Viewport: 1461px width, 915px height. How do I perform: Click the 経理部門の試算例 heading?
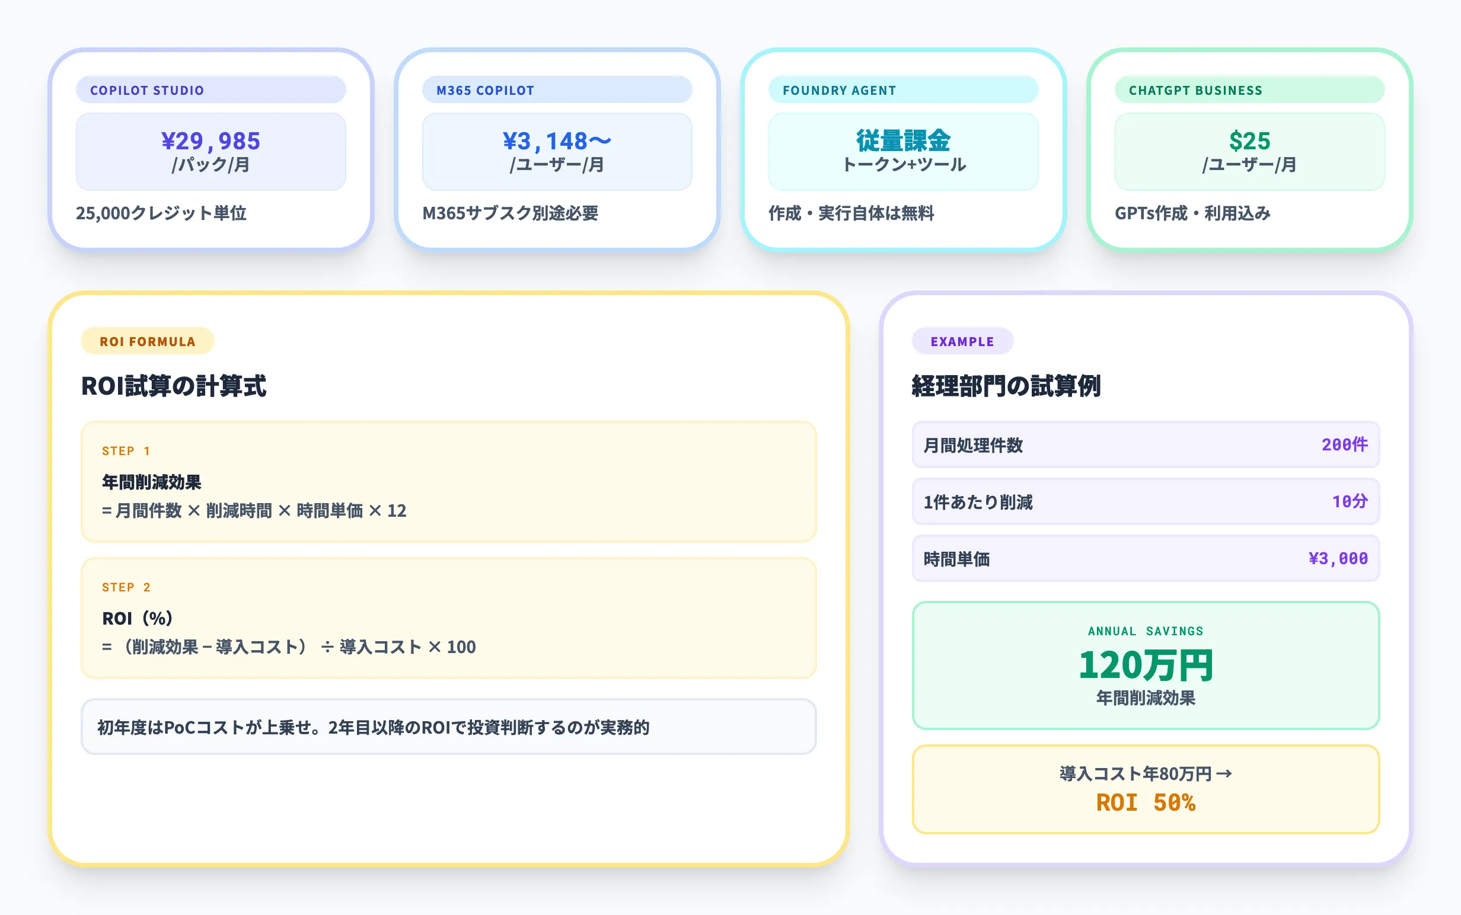1006,384
